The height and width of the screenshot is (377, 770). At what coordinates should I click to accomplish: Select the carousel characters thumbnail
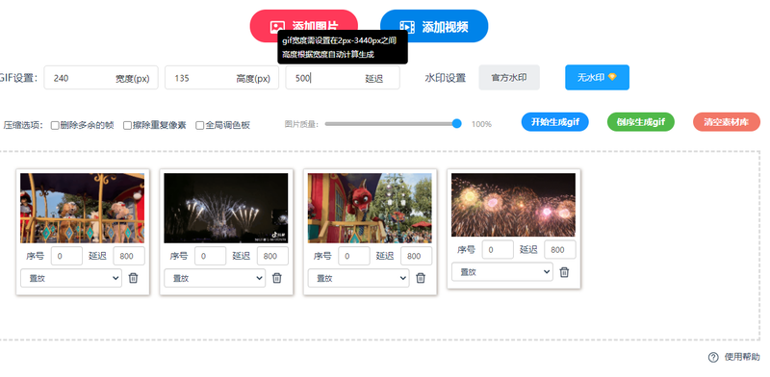pyautogui.click(x=83, y=208)
